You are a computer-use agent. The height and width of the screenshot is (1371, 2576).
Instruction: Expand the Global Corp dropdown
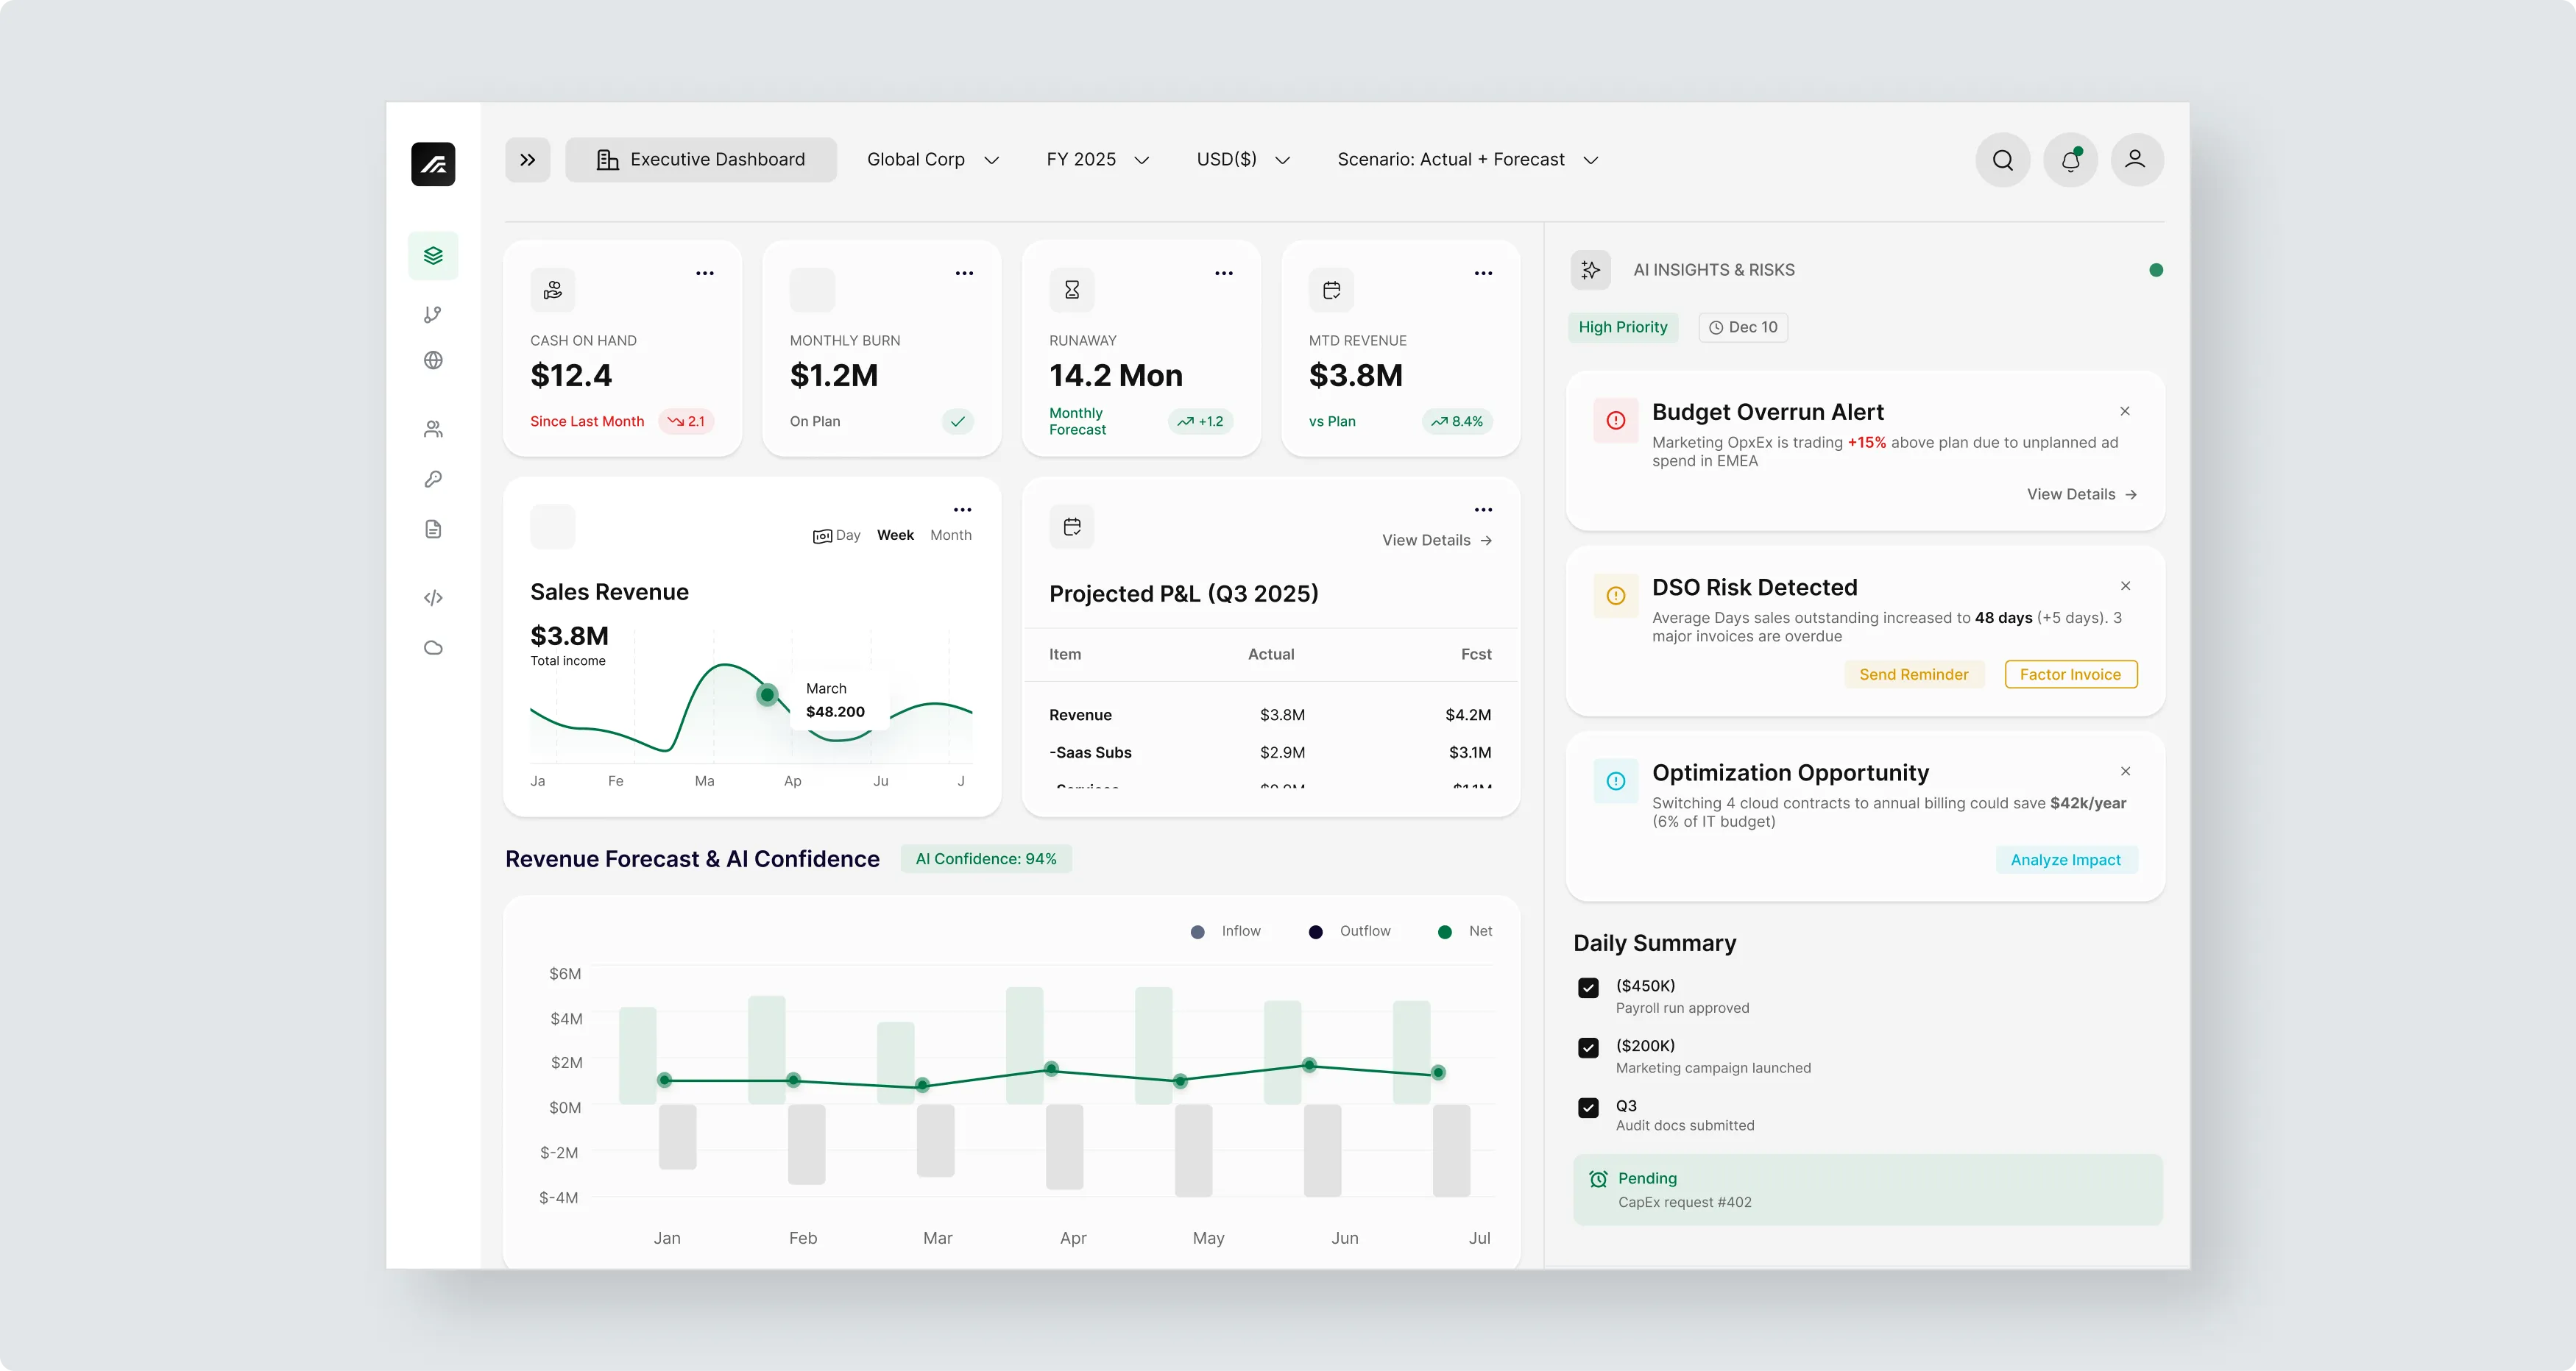tap(932, 160)
